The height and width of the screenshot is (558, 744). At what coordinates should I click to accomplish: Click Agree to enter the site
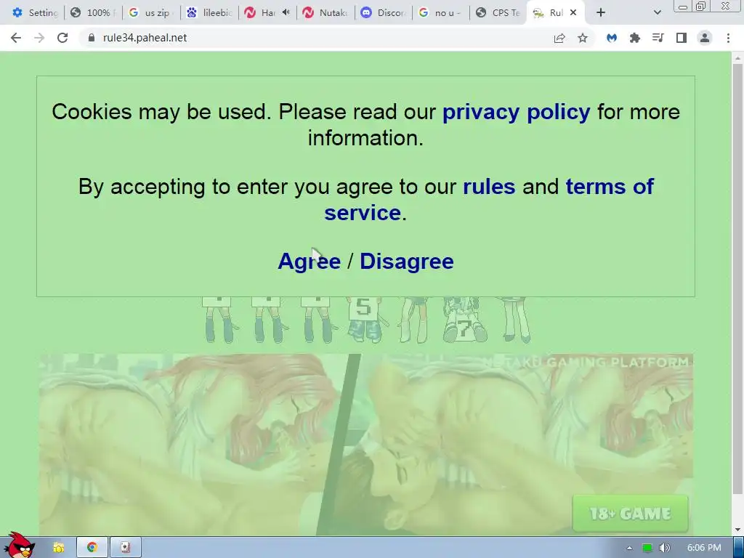(309, 262)
